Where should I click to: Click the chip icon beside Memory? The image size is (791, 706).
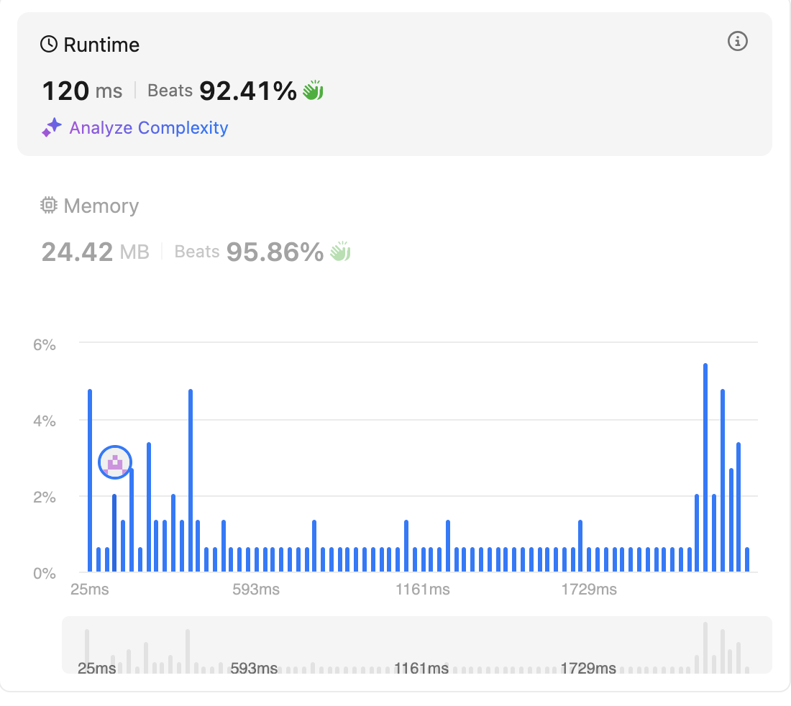click(49, 206)
